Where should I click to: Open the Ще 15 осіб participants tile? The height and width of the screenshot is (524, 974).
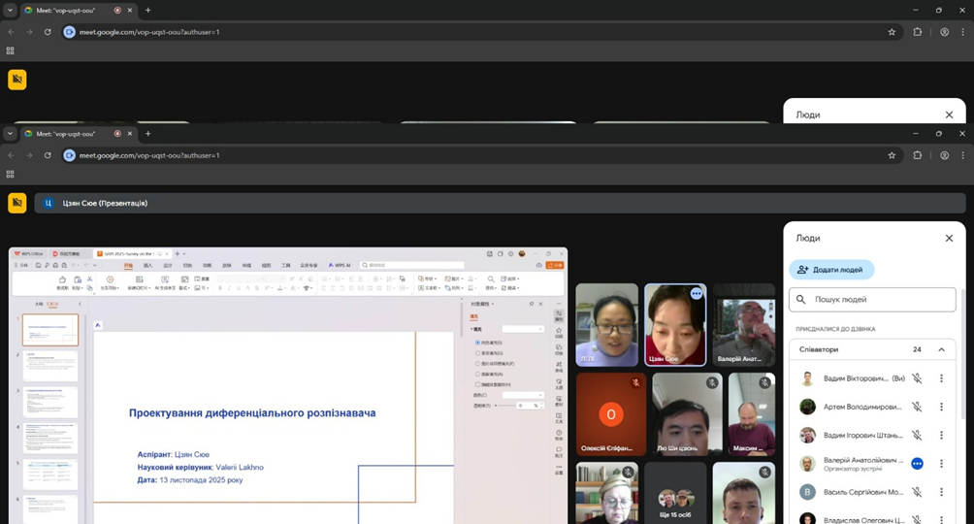(x=675, y=495)
